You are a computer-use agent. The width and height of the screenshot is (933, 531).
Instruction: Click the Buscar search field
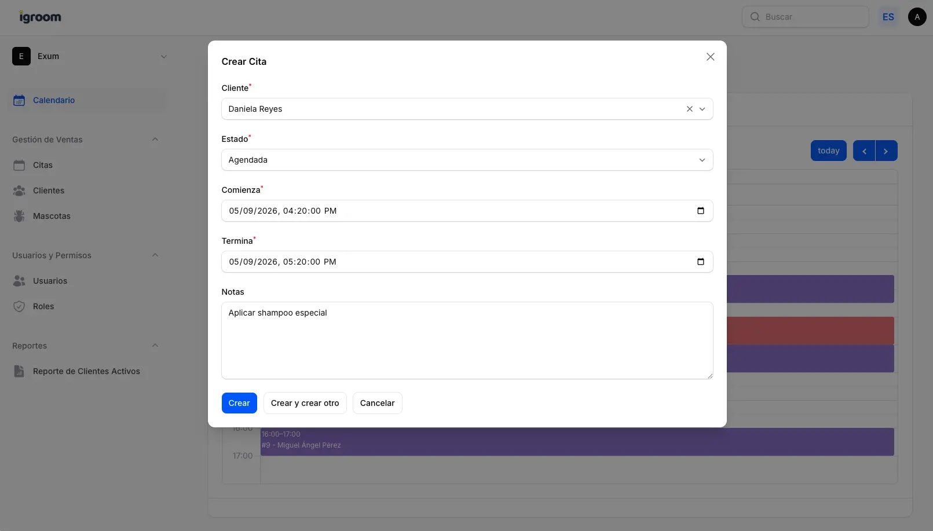805,17
